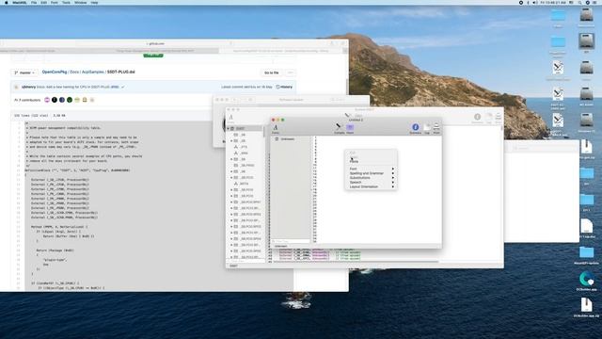The height and width of the screenshot is (339, 602).
Task: Open the Edit menu in menu bar
Action: click(44, 2)
